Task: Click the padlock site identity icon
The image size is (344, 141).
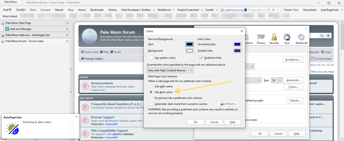Action: tap(246, 10)
